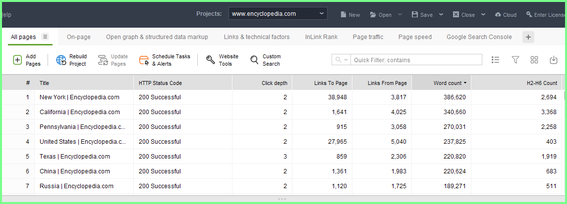Click the Links From Page column header
The image size is (567, 204).
pyautogui.click(x=382, y=83)
